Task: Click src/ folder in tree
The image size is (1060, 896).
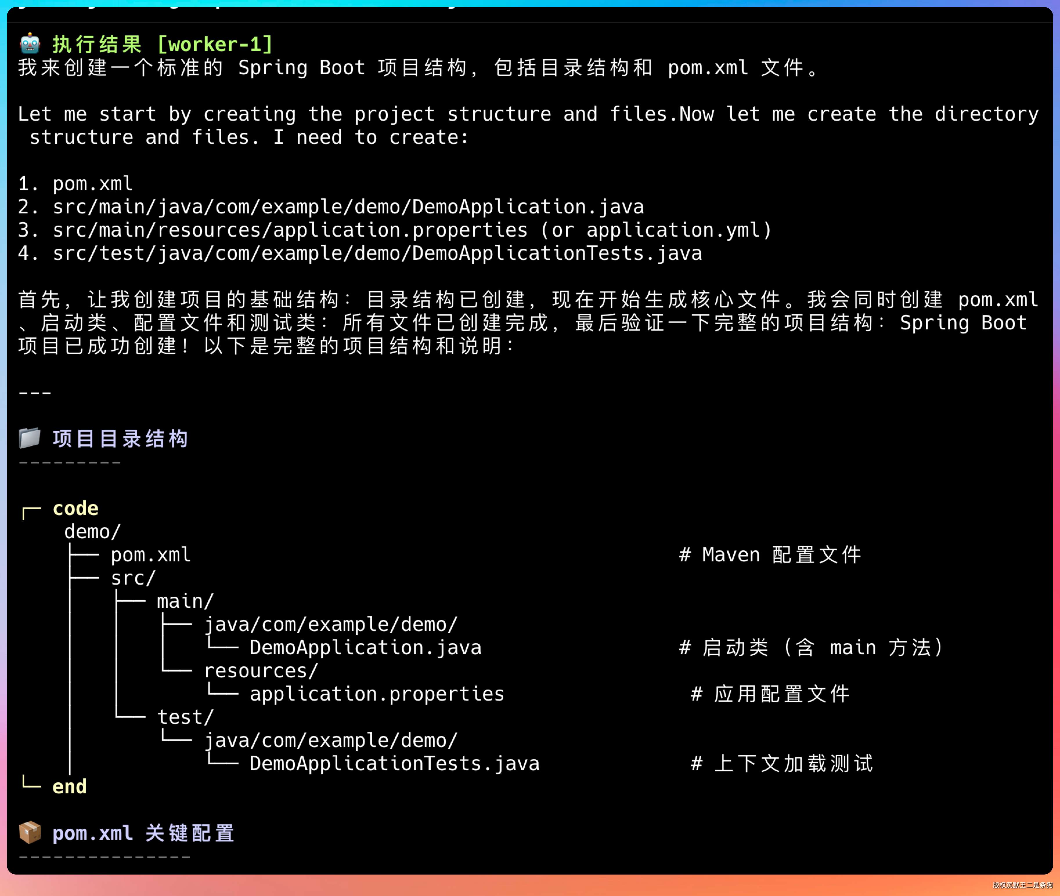Action: 133,578
